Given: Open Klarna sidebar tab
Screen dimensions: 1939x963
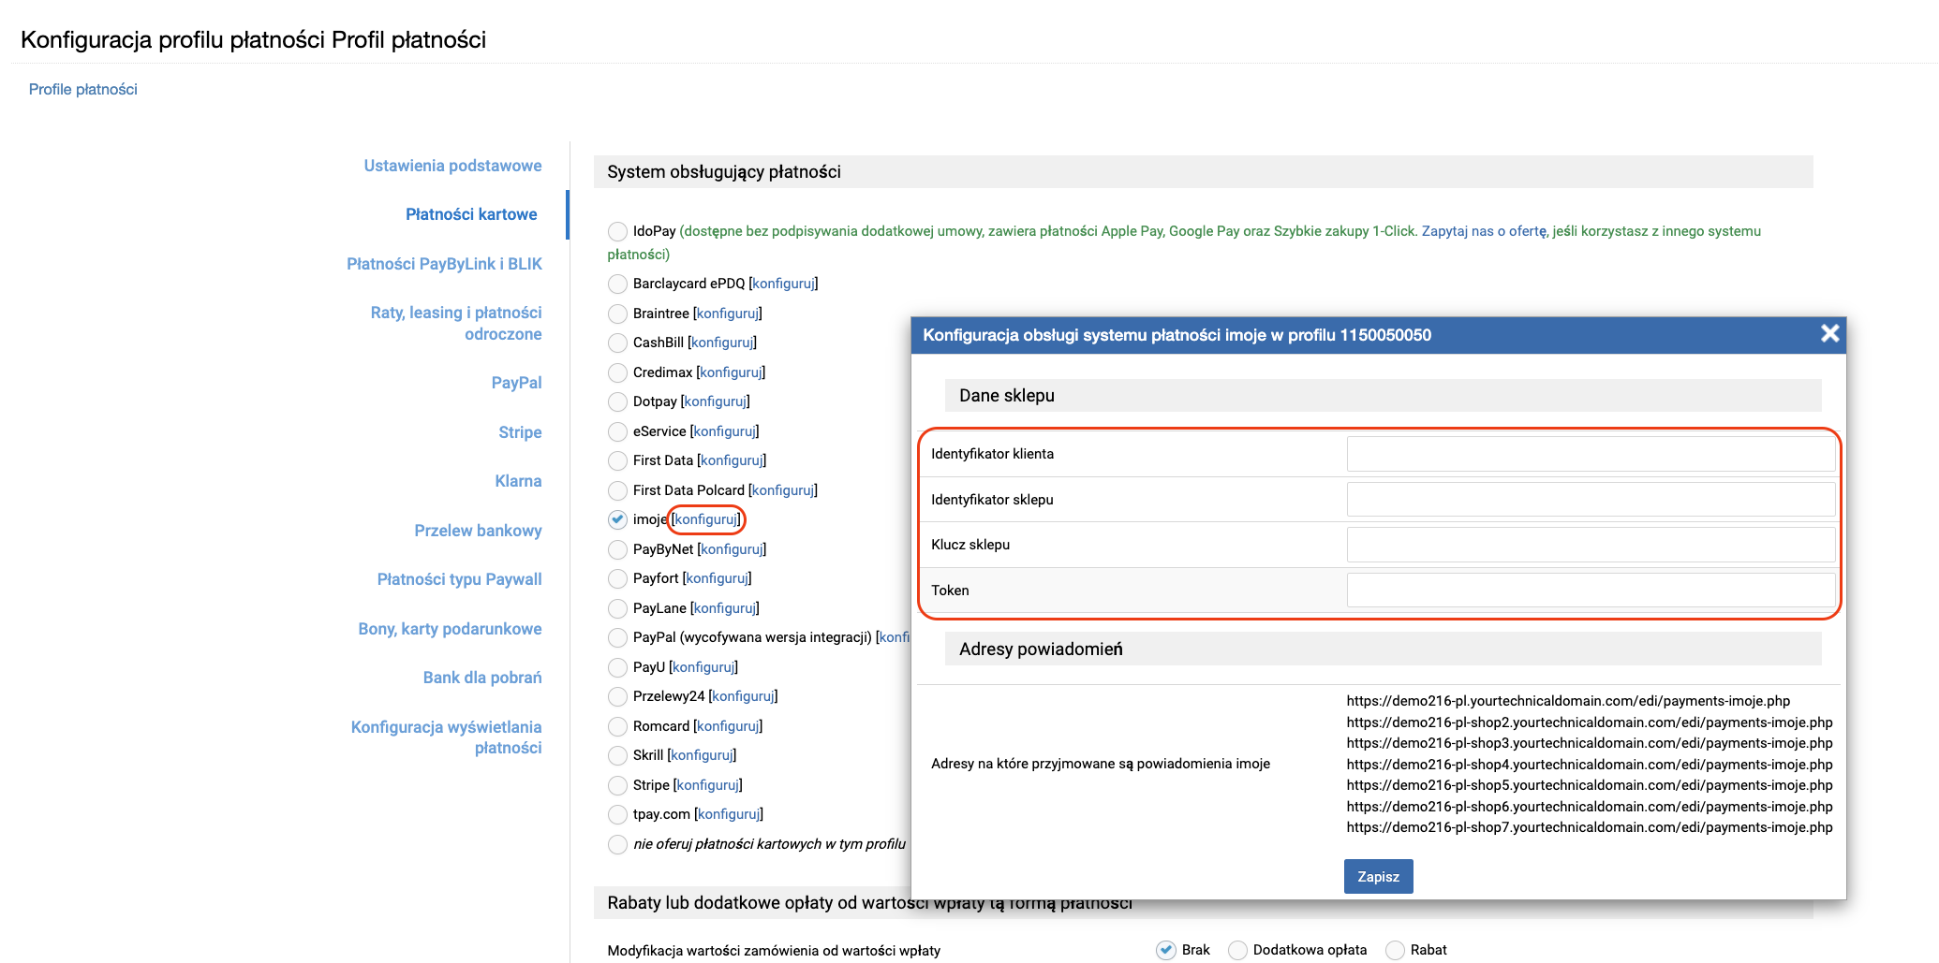Looking at the screenshot, I should point(518,481).
